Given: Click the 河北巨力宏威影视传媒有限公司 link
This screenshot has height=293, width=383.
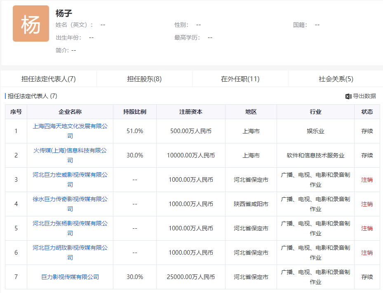Looking at the screenshot, I should coord(71,179).
